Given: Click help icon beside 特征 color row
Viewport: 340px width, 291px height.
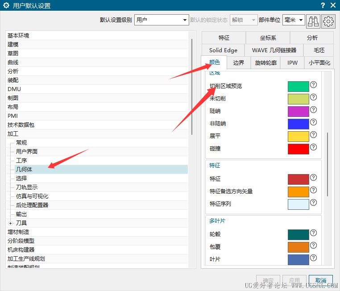Looking at the screenshot, I should 313,178.
